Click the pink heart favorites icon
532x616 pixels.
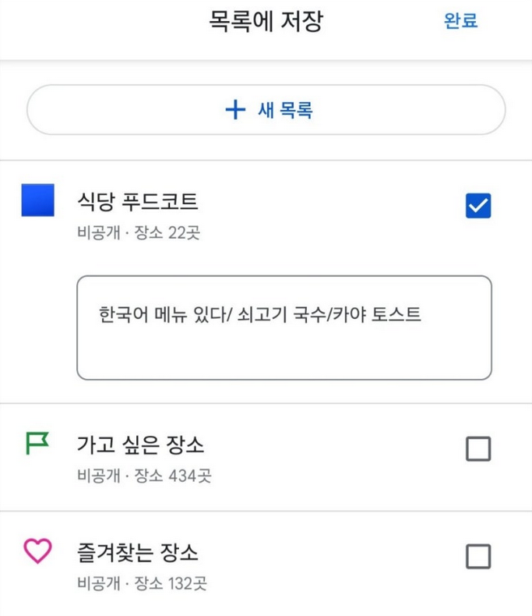point(37,552)
